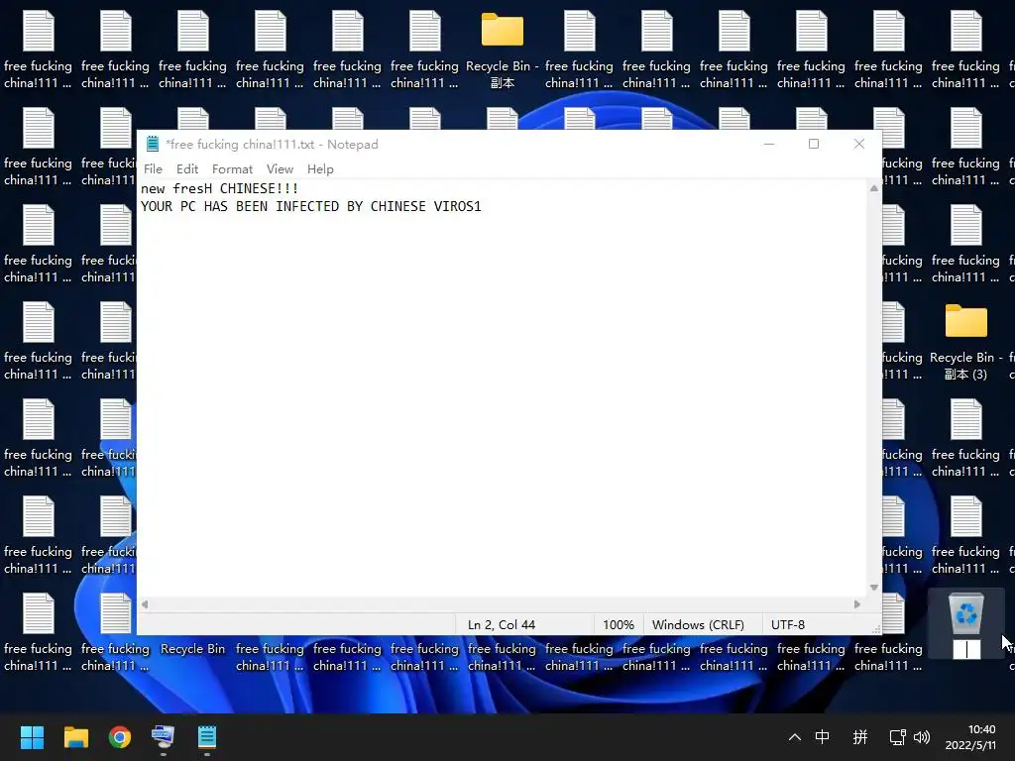Place the cursor in the line 'new fresH CHINESE!!!'
The image size is (1015, 761).
220,189
